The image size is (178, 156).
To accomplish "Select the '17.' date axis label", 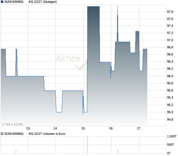I will [x=139, y=128].
